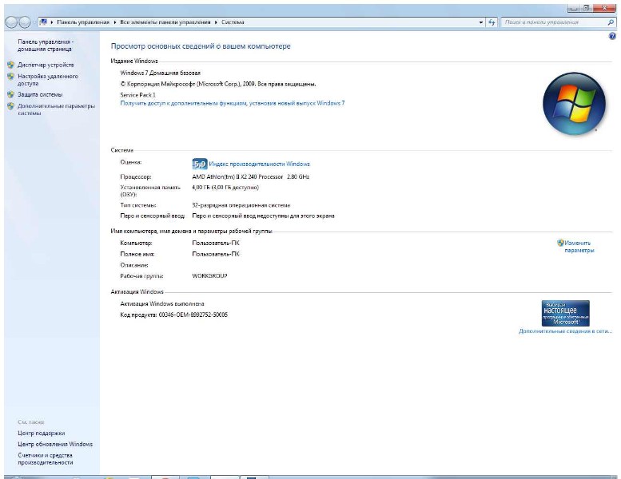Open Диспетчер устройств from the left panel
Image resolution: width=621 pixels, height=479 pixels.
point(46,65)
